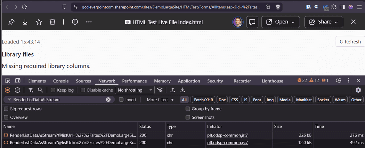Pin the file with the pin icon
Screen dimensions: 365x148
[x=11, y=22]
